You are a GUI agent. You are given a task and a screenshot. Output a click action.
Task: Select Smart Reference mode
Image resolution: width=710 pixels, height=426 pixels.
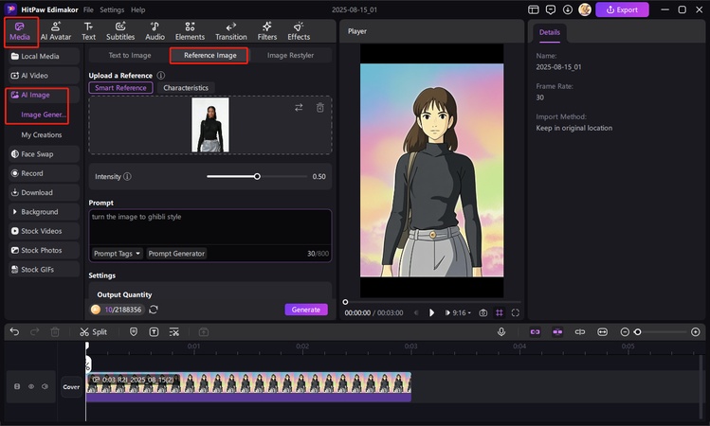120,88
